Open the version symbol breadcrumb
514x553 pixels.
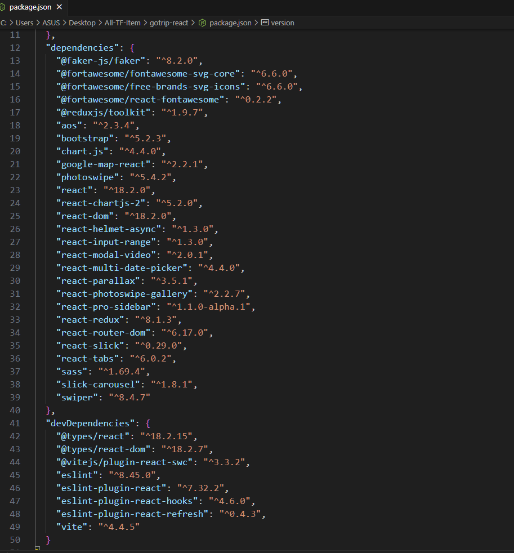283,23
